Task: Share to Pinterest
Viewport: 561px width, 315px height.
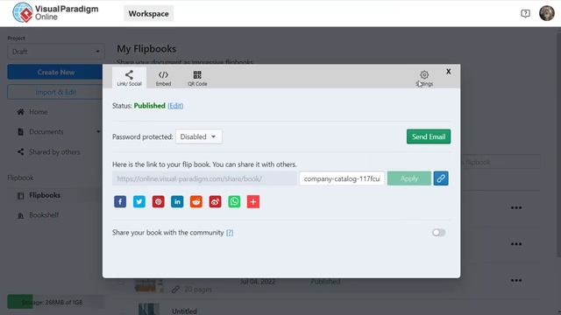Action: [x=158, y=201]
